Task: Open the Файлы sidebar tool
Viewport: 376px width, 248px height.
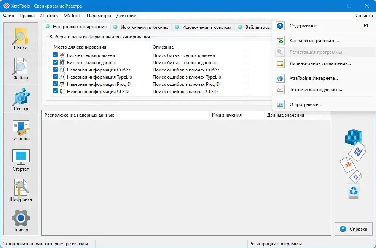Action: pos(21,69)
